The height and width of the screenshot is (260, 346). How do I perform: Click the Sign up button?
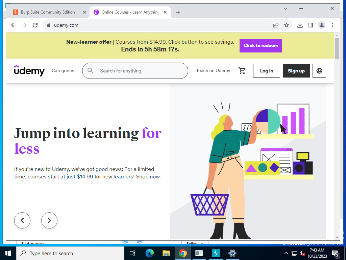tap(296, 71)
